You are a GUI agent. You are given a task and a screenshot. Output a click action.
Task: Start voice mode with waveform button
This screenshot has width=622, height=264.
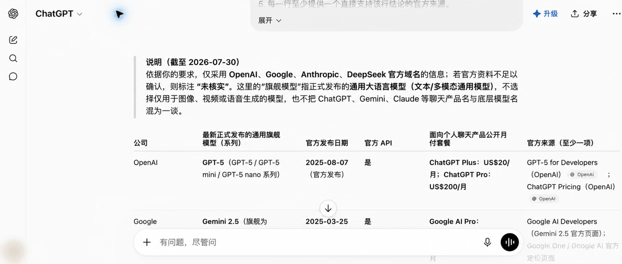coord(509,242)
